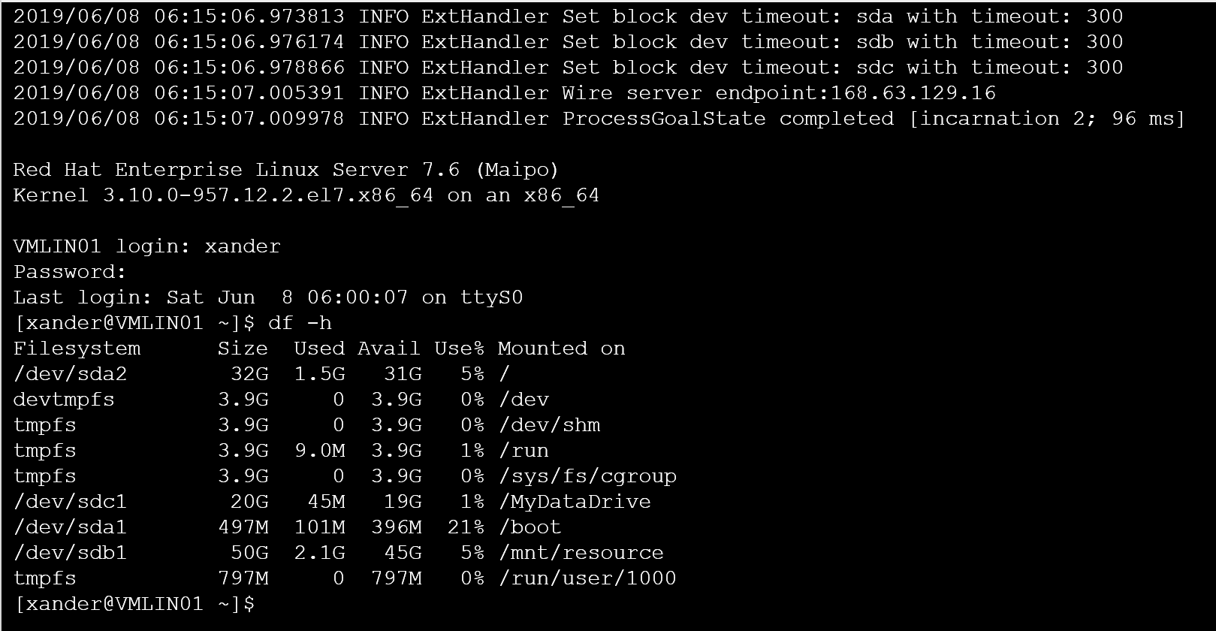
Task: Select the /boot mount point
Action: [530, 527]
